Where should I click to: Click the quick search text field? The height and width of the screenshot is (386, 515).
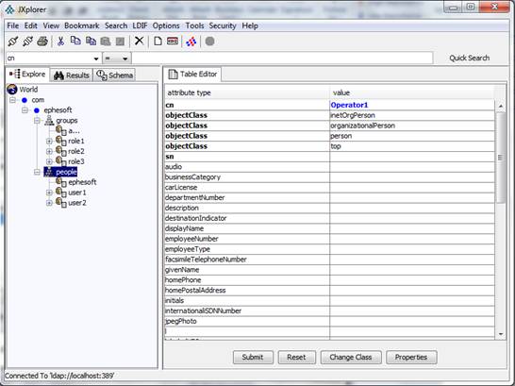click(x=282, y=59)
